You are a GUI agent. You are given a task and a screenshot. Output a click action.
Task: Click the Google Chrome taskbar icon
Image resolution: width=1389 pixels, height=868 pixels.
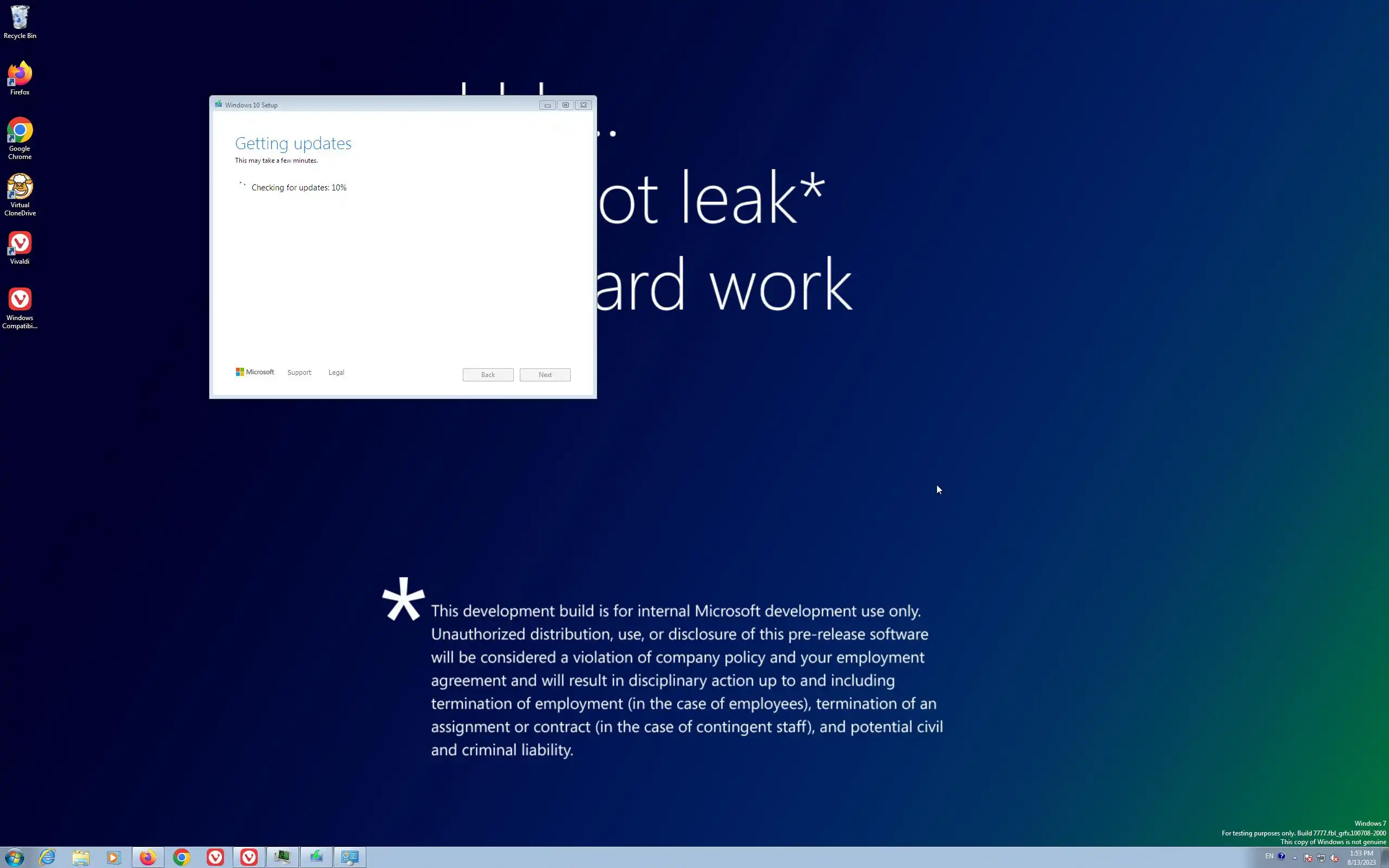pos(181,857)
